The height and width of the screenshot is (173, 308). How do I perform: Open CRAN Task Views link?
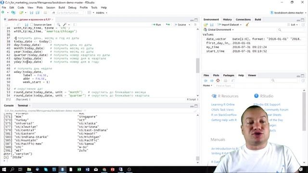pyautogui.click(x=222, y=110)
